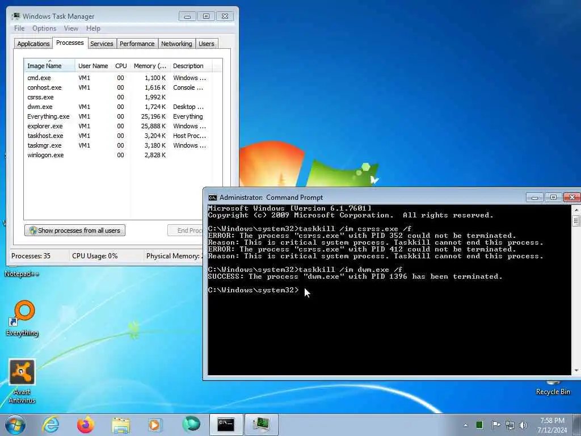The height and width of the screenshot is (436, 581).
Task: Click the 25,888 K memory value
Action: (153, 126)
